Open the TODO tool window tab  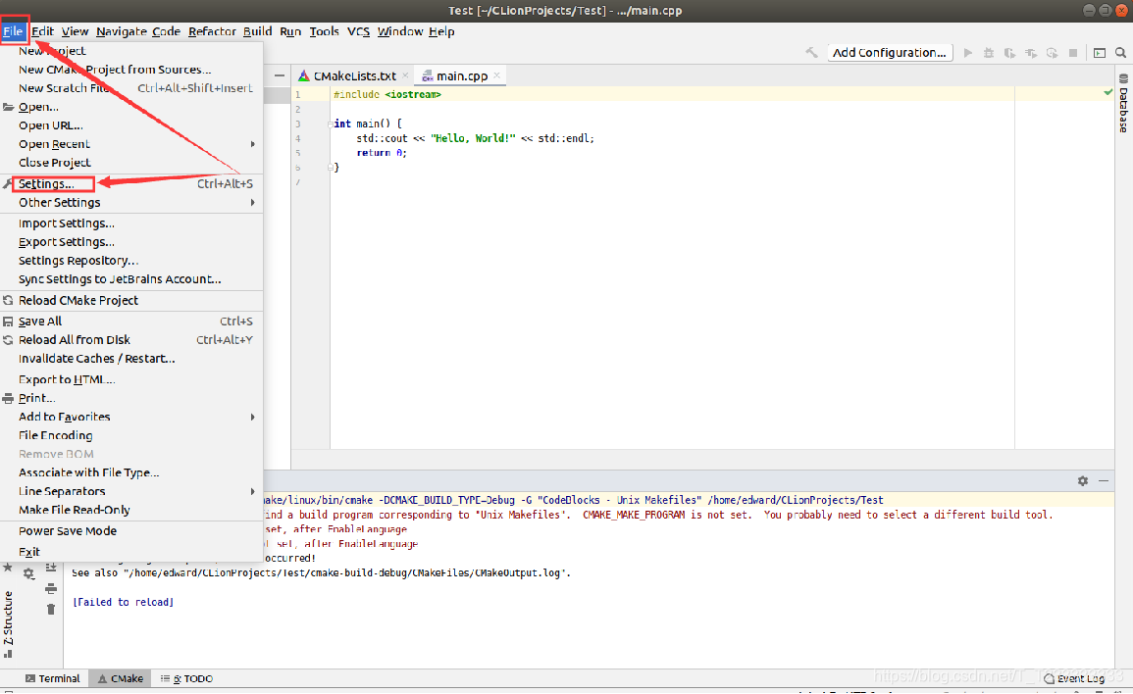pyautogui.click(x=186, y=679)
